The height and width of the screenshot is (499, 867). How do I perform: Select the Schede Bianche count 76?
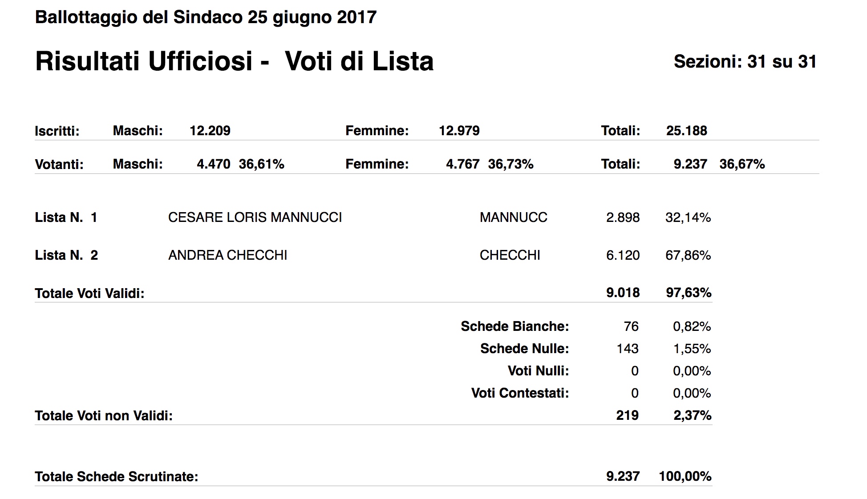point(631,326)
